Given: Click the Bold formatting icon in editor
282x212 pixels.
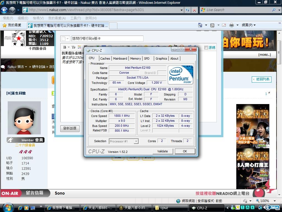Looking at the screenshot, I should [65, 47].
